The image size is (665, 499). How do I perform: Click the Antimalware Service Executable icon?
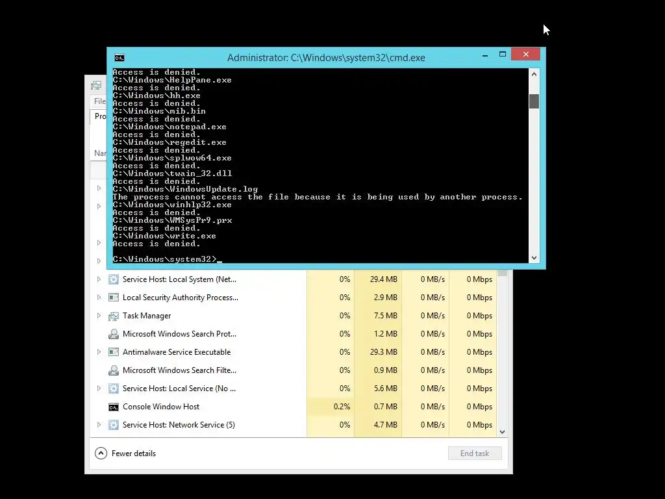click(x=113, y=352)
